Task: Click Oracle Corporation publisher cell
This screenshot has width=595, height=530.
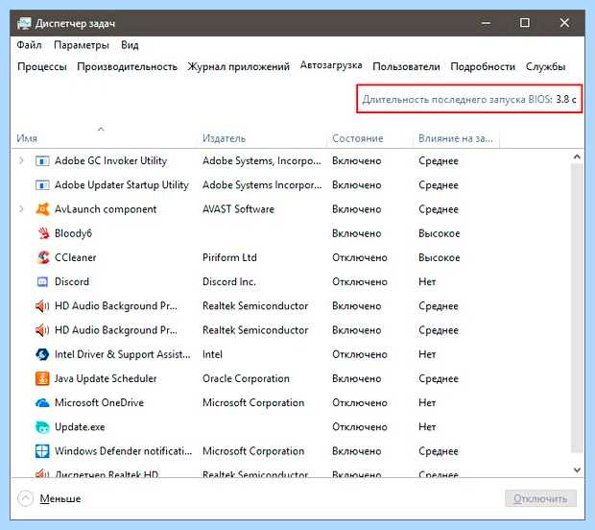Action: point(246,378)
